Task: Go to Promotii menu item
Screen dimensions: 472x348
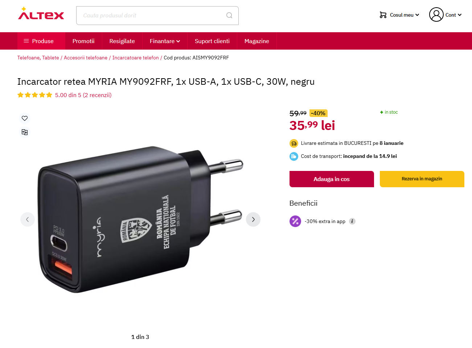Action: (x=83, y=41)
